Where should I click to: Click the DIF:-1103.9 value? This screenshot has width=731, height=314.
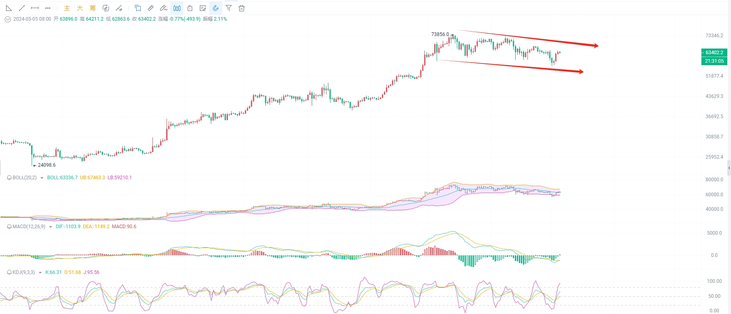coord(68,227)
